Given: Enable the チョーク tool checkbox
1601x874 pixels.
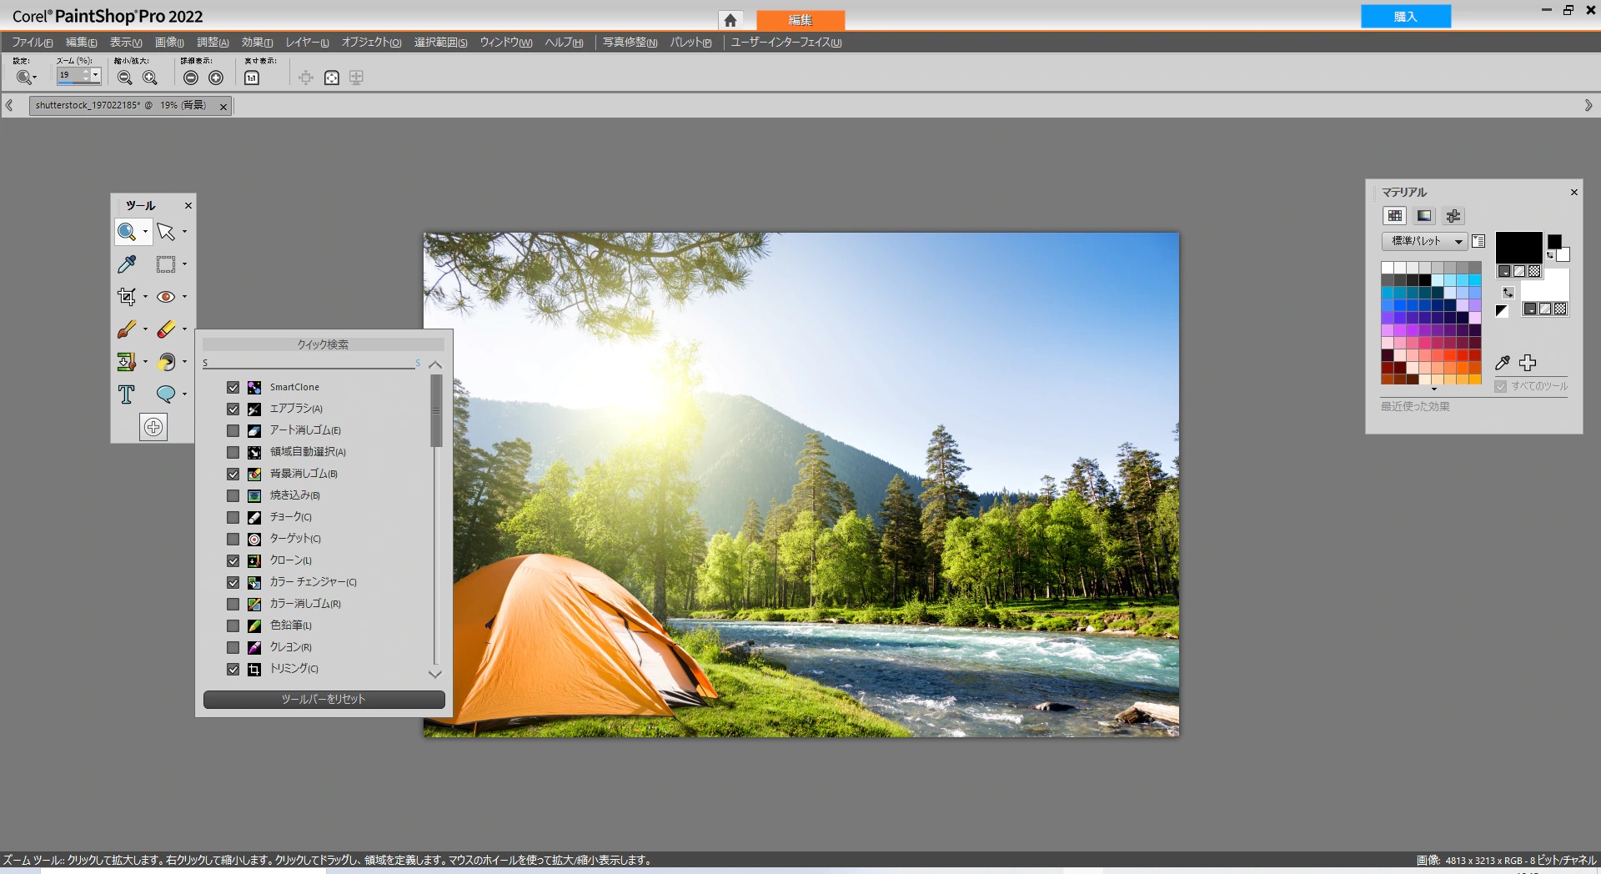Looking at the screenshot, I should [x=233, y=518].
